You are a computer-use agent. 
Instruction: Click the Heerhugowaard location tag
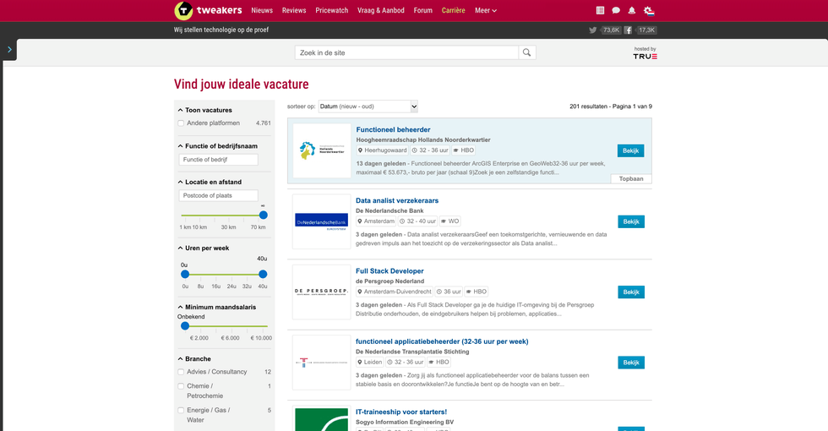coord(382,150)
